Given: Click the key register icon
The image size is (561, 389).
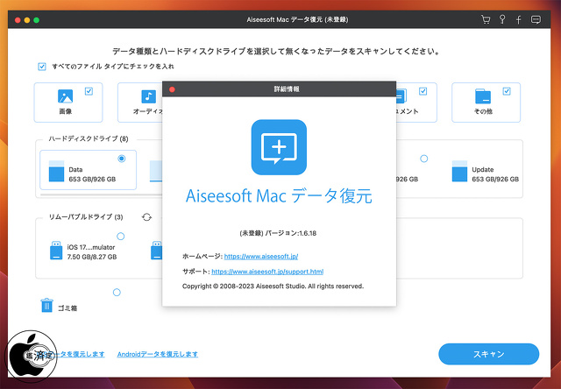Looking at the screenshot, I should click(x=502, y=19).
